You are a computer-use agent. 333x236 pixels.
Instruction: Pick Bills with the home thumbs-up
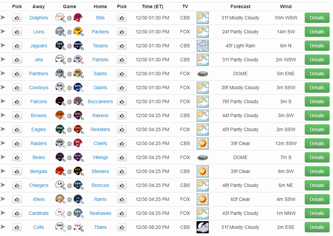122,18
